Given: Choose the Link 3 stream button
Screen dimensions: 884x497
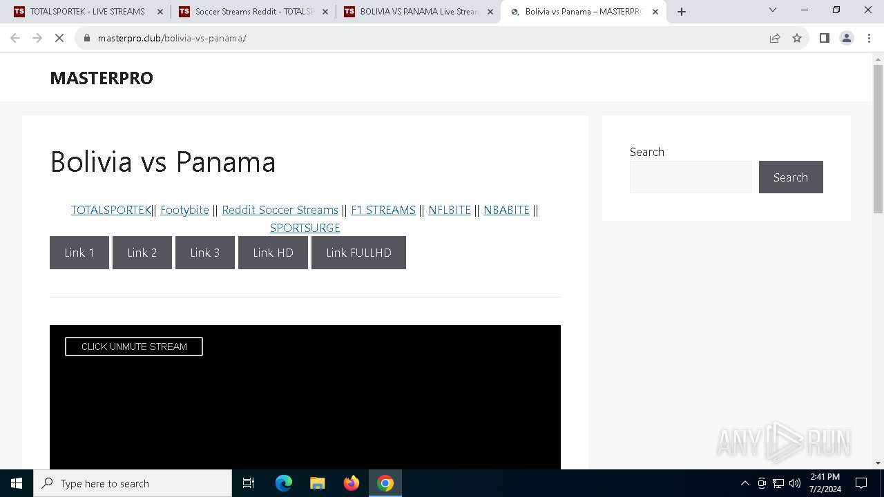Looking at the screenshot, I should 205,253.
